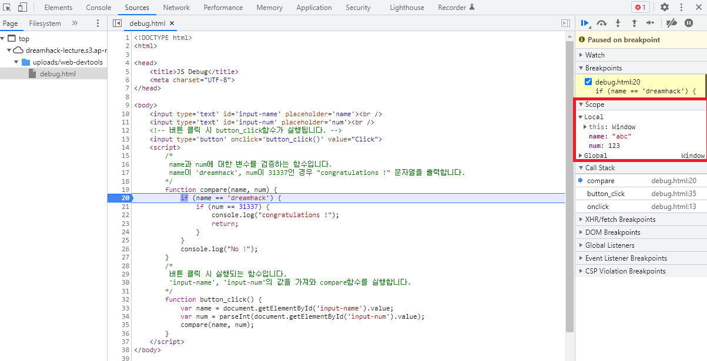Expand the this: Window object
This screenshot has width=707, height=361.
pos(585,127)
